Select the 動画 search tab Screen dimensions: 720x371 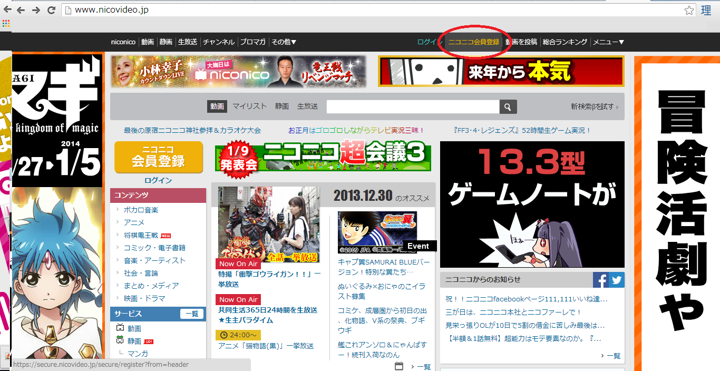[x=217, y=106]
